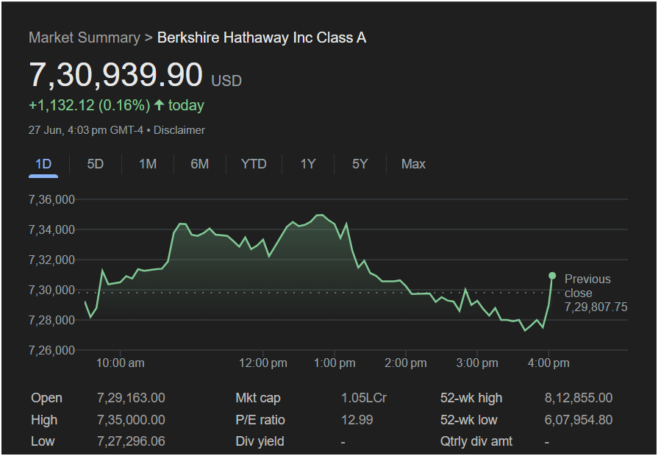Switch to the 5D chart tab
This screenshot has height=456, width=658.
[96, 164]
